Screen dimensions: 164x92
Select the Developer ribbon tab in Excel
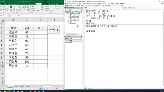38,4
